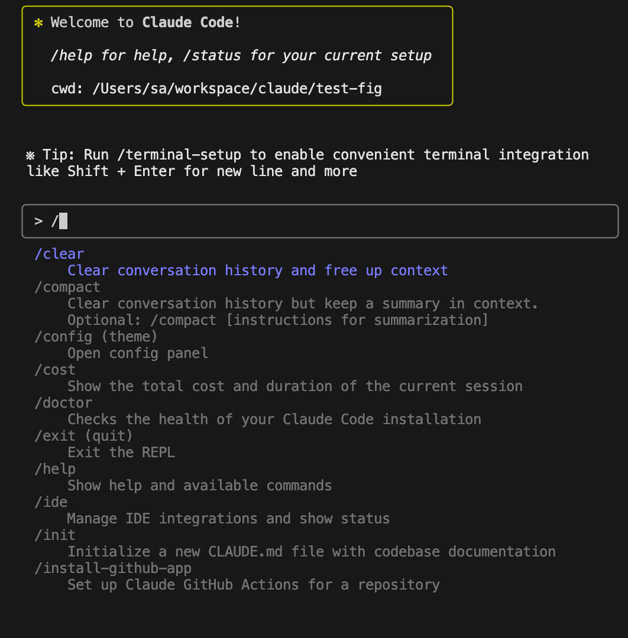Click the cwd path text in welcome box
This screenshot has height=638, width=628.
point(237,89)
